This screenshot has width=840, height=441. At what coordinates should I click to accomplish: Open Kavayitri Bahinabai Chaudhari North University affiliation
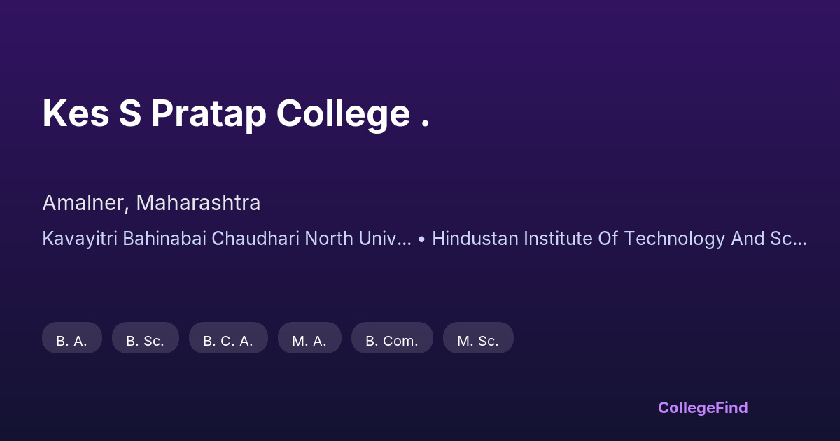(226, 239)
